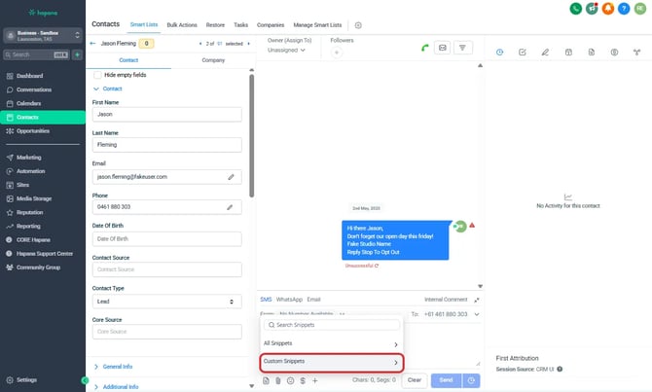Open the email envelope icon button
The image size is (652, 392).
tap(441, 47)
